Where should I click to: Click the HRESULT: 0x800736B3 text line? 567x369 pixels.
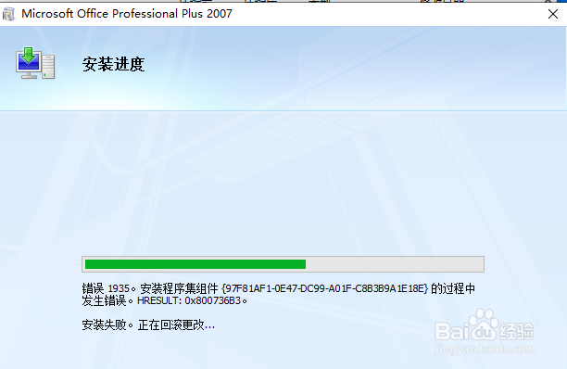click(192, 300)
